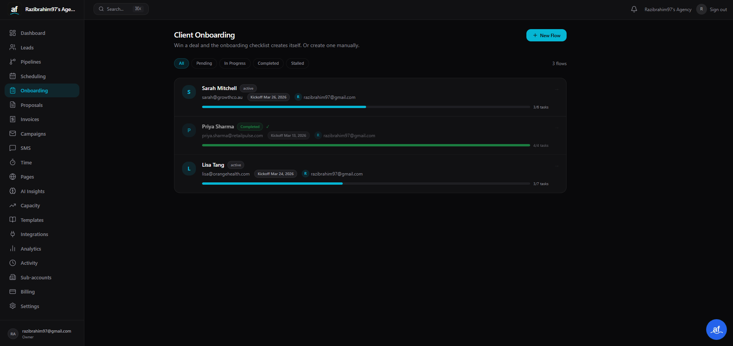Select the Stalled filter tab

coord(297,63)
